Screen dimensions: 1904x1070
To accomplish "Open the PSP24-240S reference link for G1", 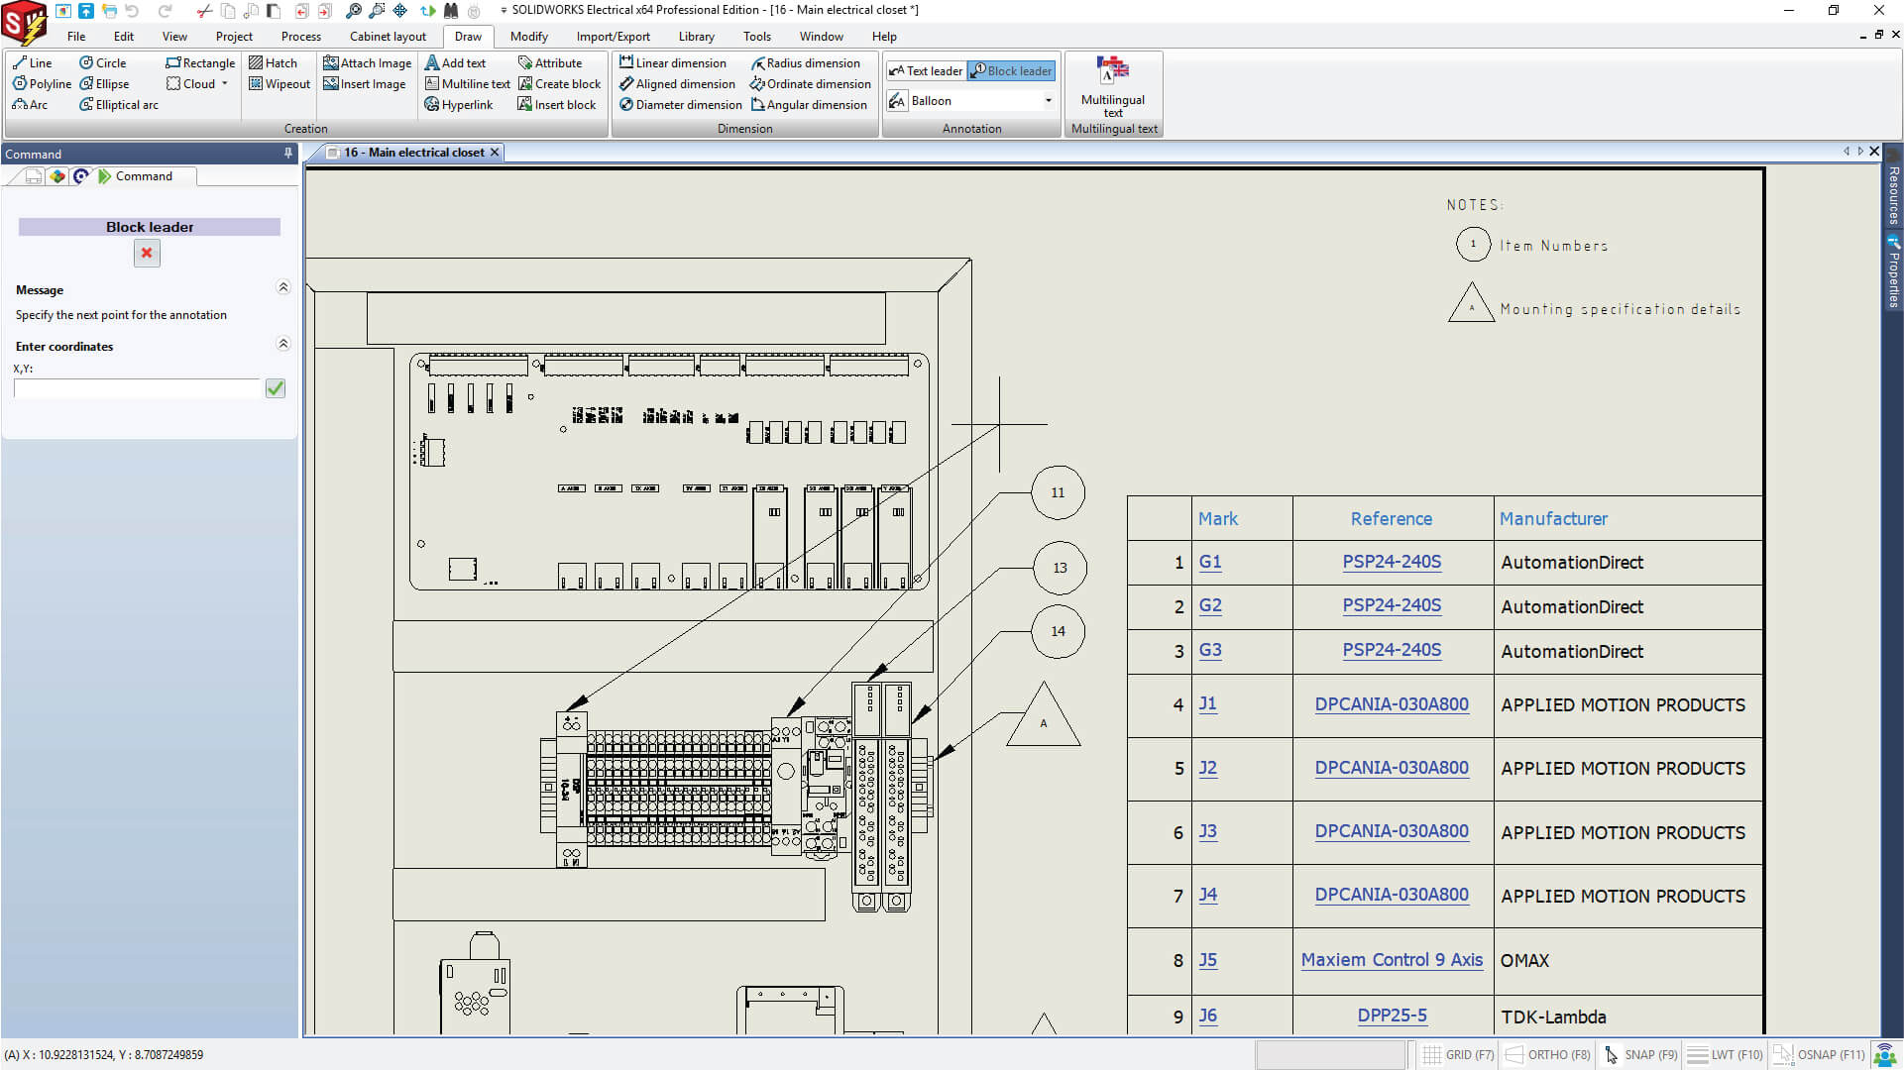I will tap(1392, 562).
